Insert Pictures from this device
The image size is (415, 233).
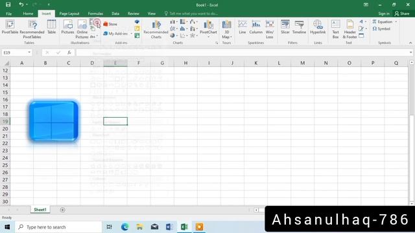pos(67,27)
